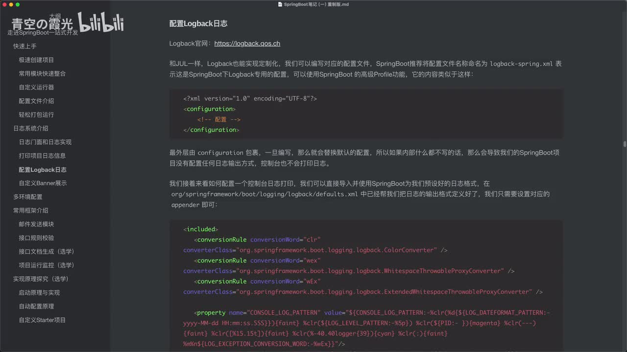Click the SpringBoot笔记 window title
This screenshot has width=627, height=352.
click(316, 4)
